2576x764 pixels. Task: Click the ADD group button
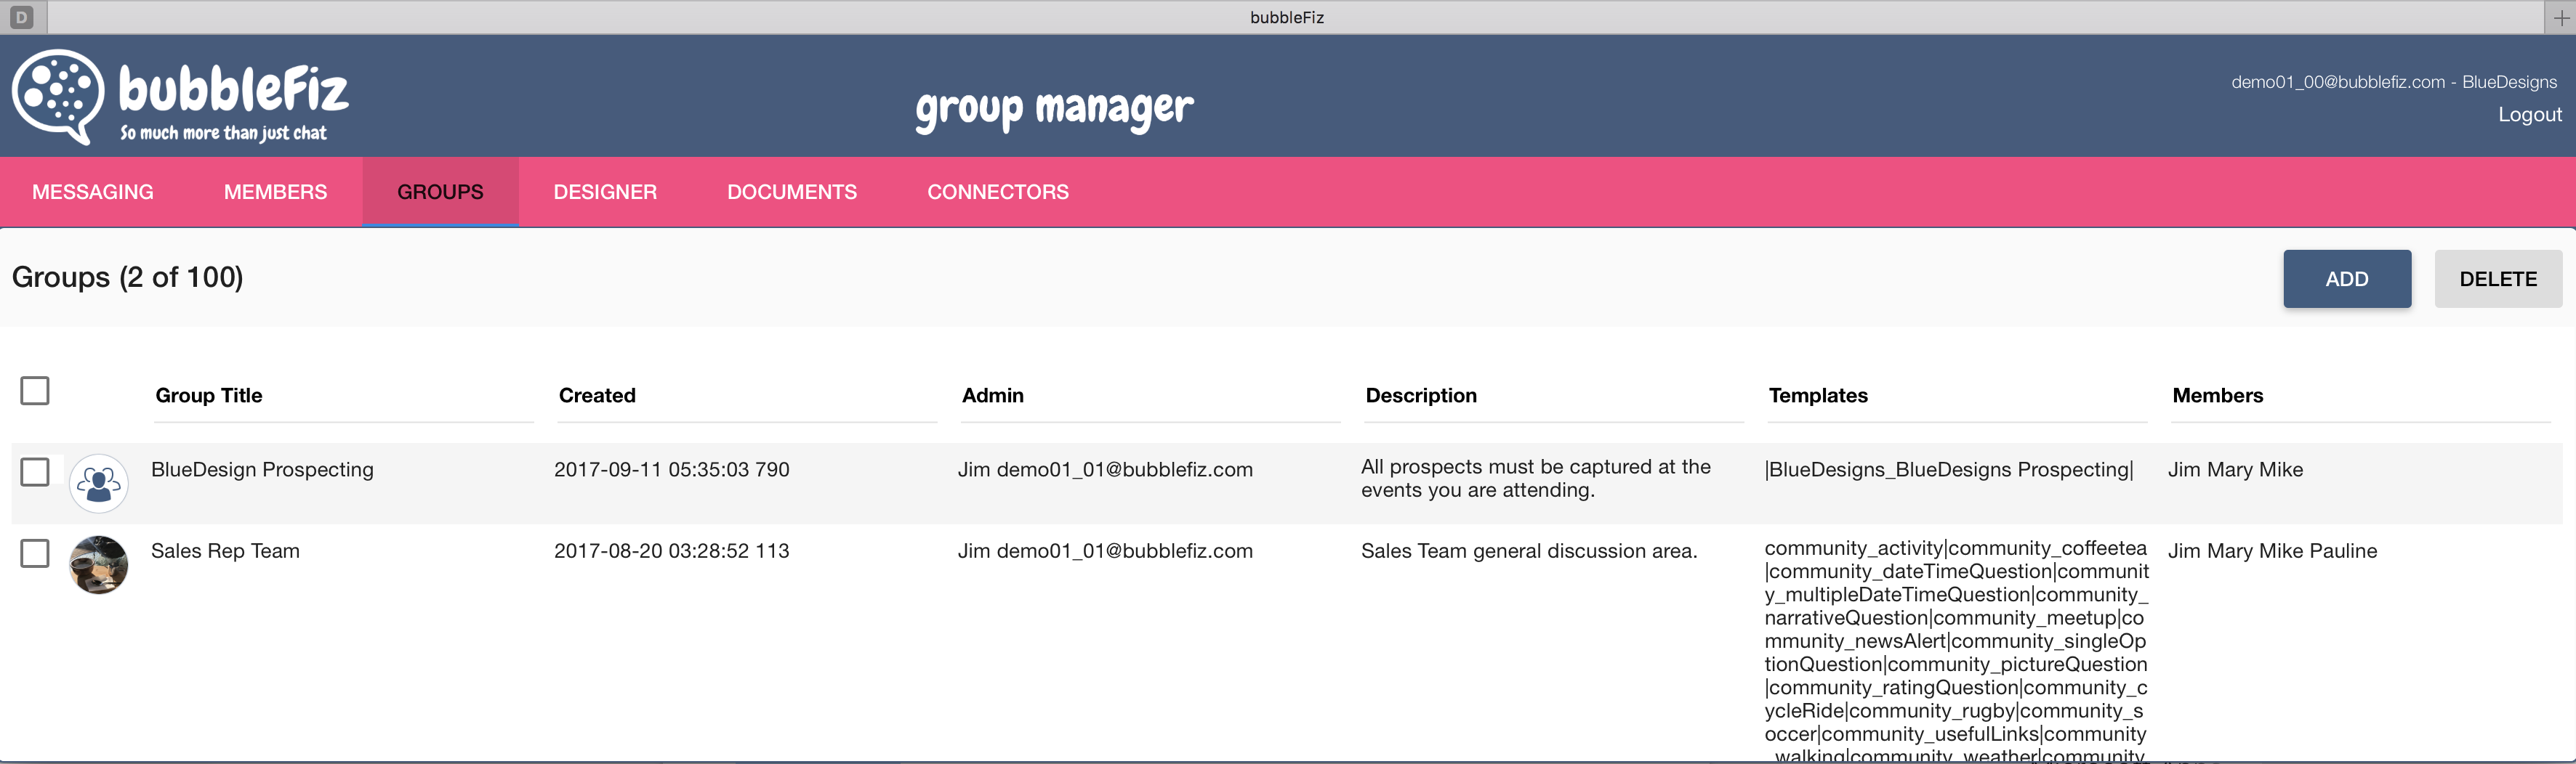[2347, 279]
